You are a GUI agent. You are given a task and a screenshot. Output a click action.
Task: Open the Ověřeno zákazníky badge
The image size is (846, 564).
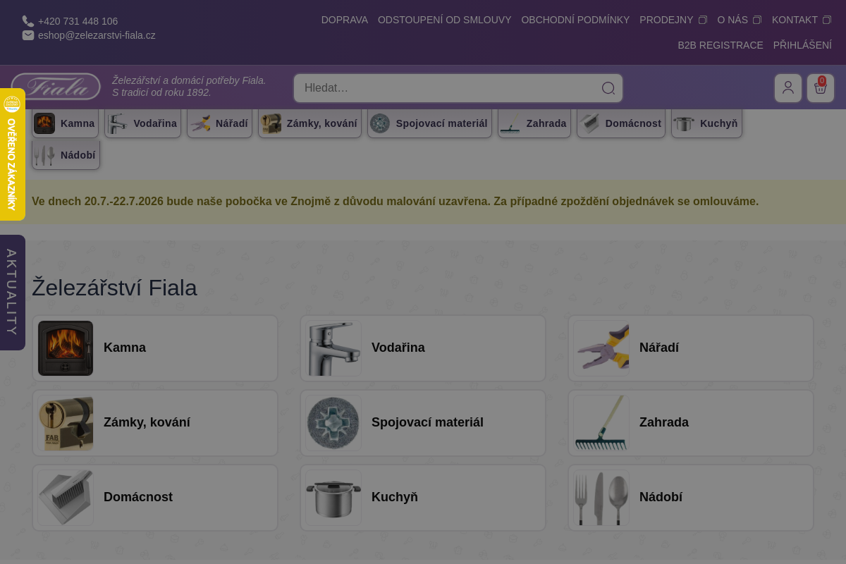pyautogui.click(x=12, y=154)
